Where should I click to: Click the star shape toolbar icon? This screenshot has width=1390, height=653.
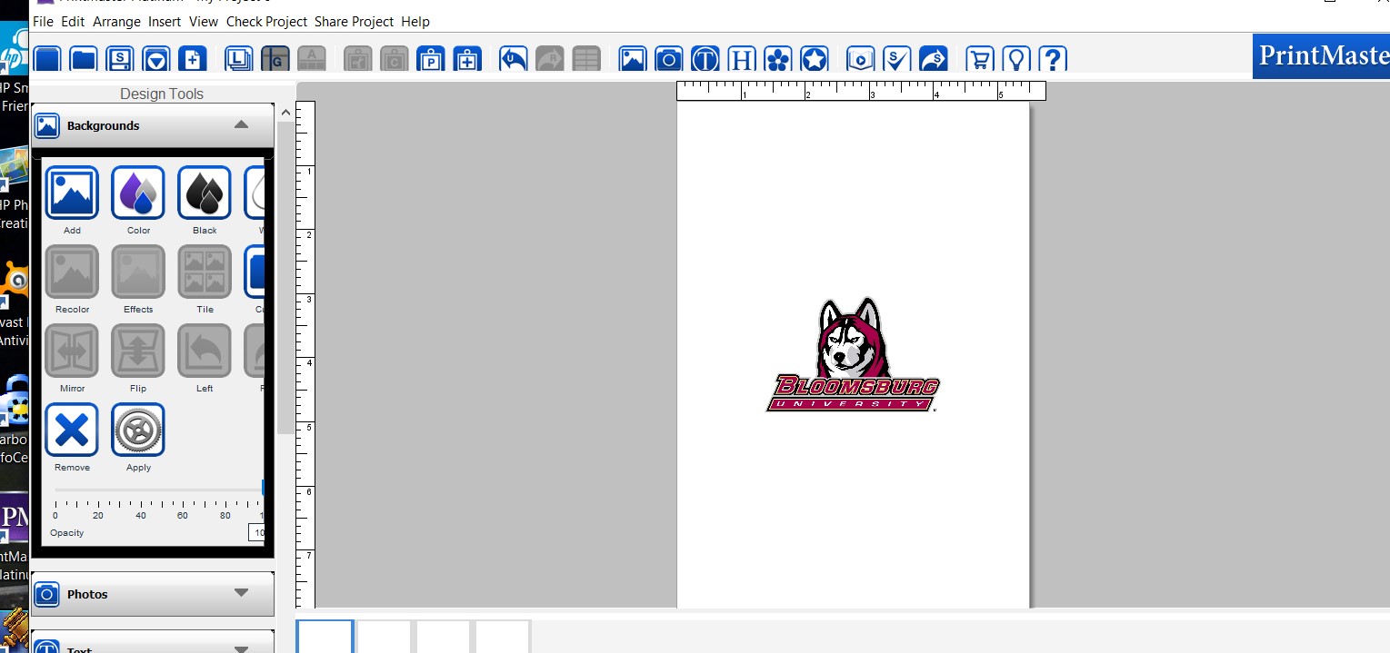[815, 59]
